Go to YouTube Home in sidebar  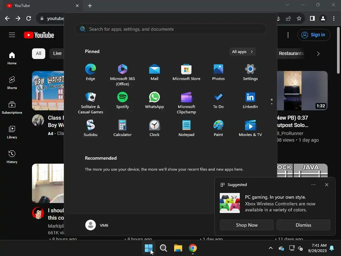(12, 58)
